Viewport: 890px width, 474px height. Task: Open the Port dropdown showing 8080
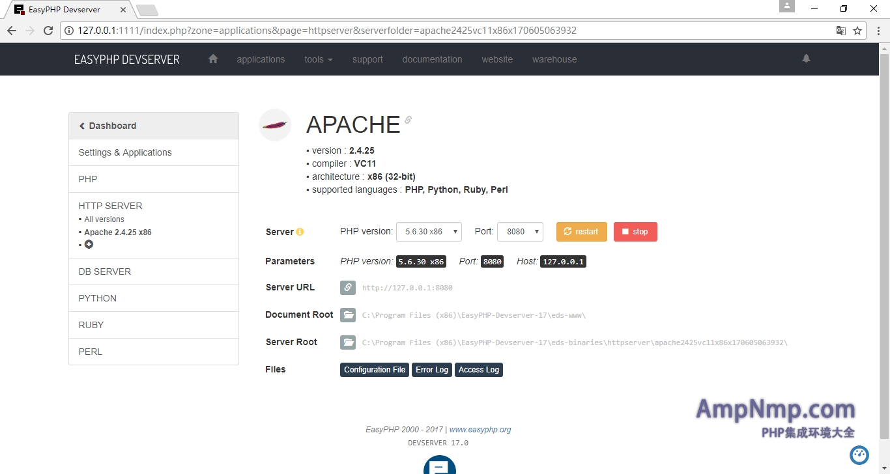(520, 232)
